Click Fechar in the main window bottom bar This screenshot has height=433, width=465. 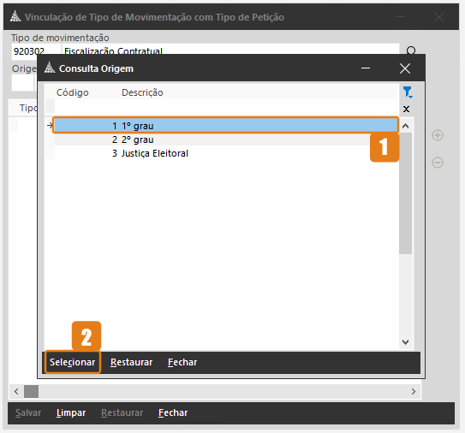pyautogui.click(x=173, y=412)
